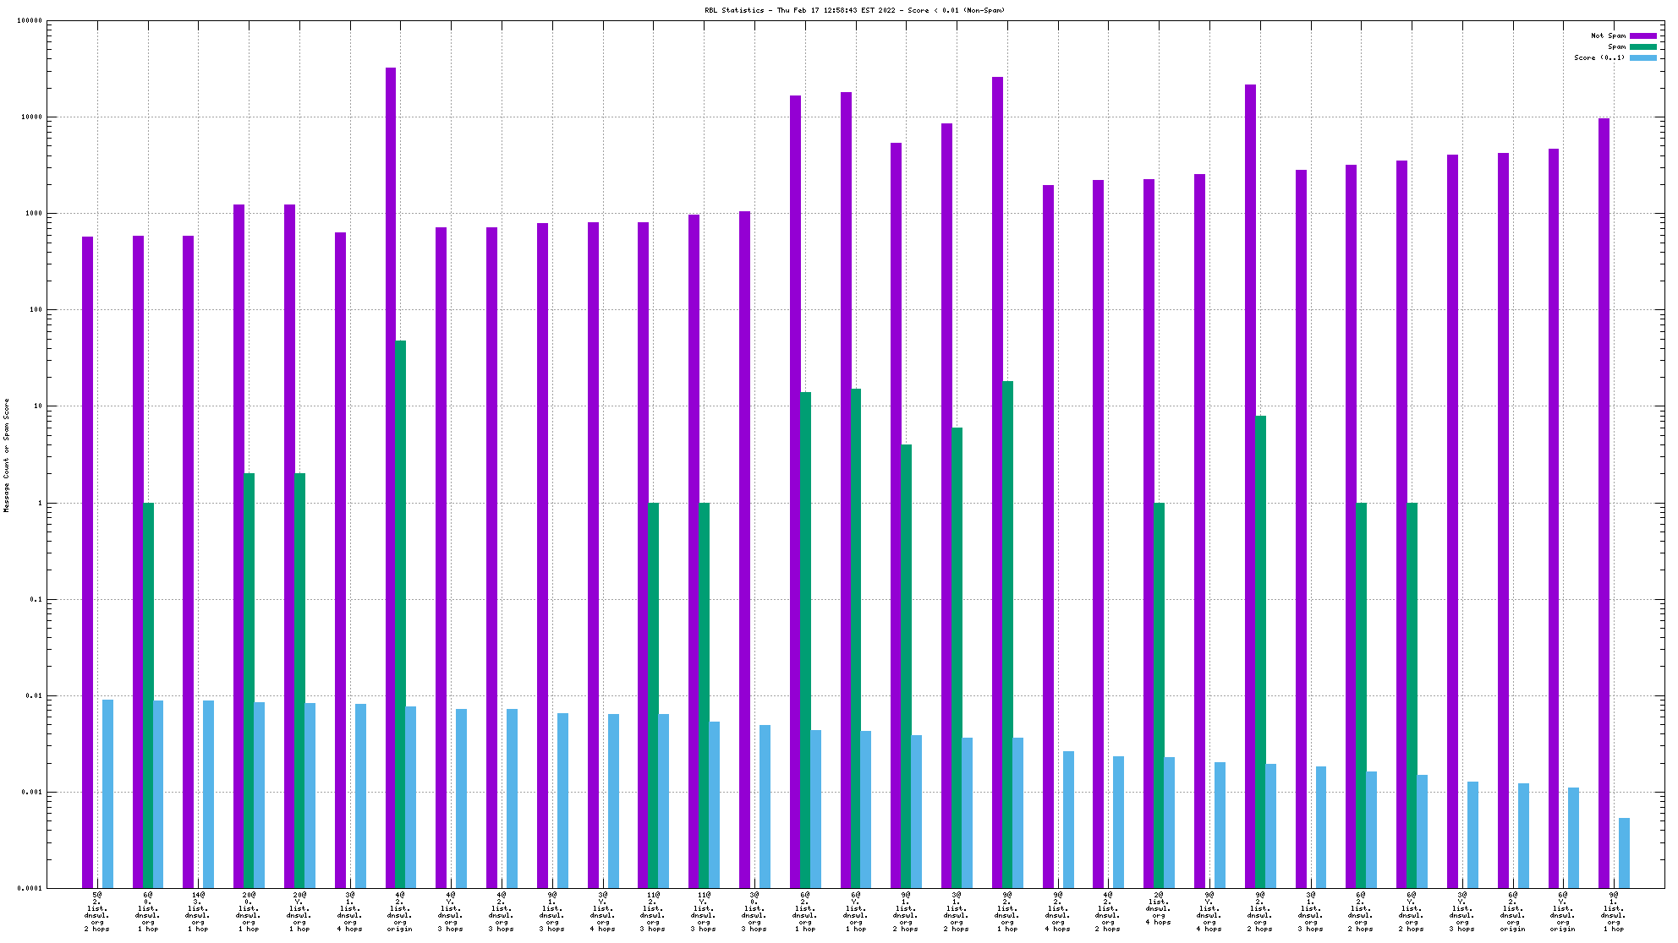1678x943 pixels.
Task: Click the '5@ 2. list.dnswl.org 2 hops' x-axis label
Action: (x=97, y=911)
